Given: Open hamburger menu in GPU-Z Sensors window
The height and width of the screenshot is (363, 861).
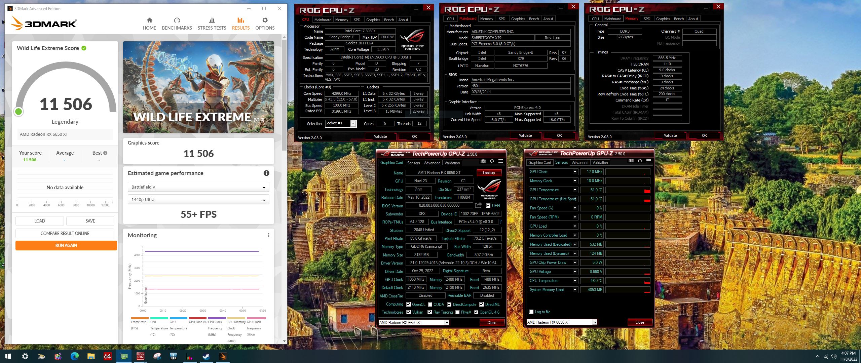Looking at the screenshot, I should [648, 161].
